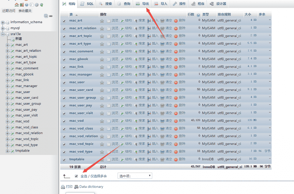Drop the tmptable table

[x=183, y=159]
